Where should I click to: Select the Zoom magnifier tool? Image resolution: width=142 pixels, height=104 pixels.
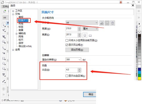4,42
